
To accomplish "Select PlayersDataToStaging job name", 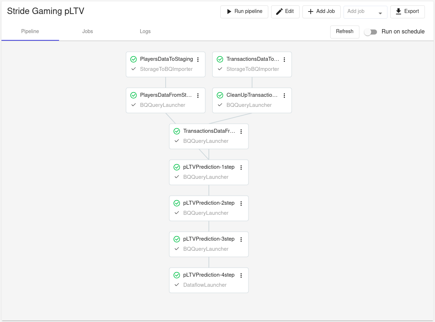I will tap(166, 59).
